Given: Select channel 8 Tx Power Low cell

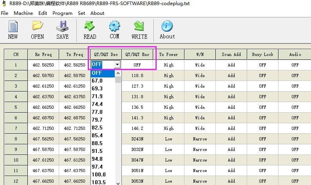Looking at the screenshot, I should click(168, 139).
